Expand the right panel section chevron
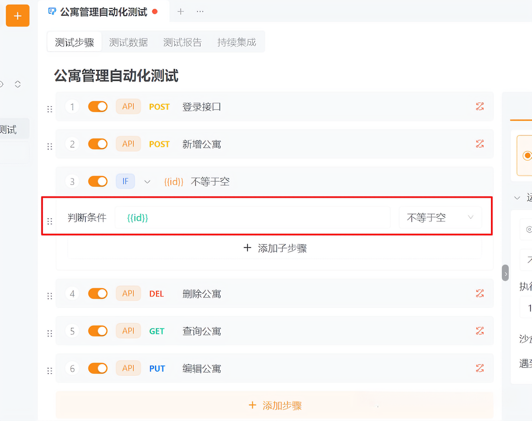This screenshot has width=532, height=421. pyautogui.click(x=517, y=198)
